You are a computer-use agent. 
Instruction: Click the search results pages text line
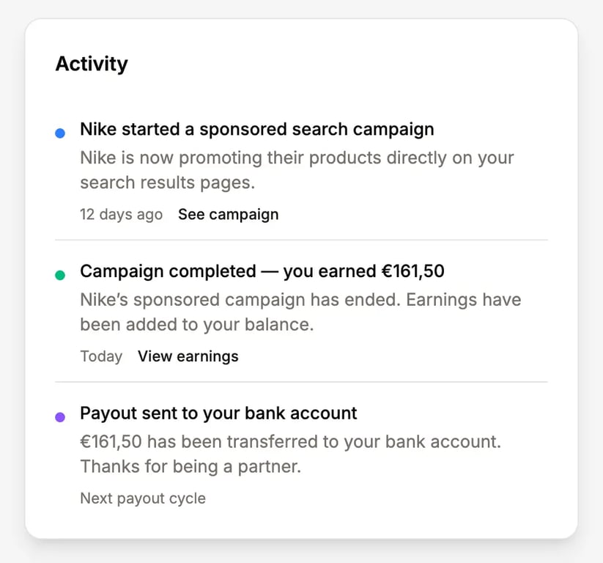pyautogui.click(x=167, y=183)
